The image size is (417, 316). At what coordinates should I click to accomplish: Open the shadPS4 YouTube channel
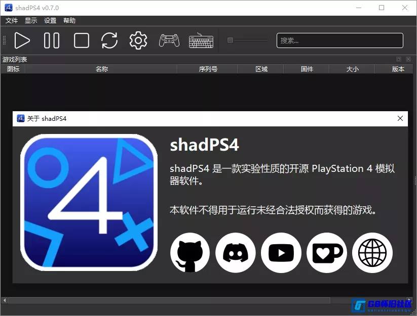coord(281,253)
